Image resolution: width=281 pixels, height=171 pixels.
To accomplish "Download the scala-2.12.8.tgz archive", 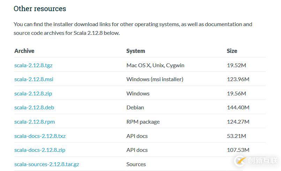I will point(33,65).
